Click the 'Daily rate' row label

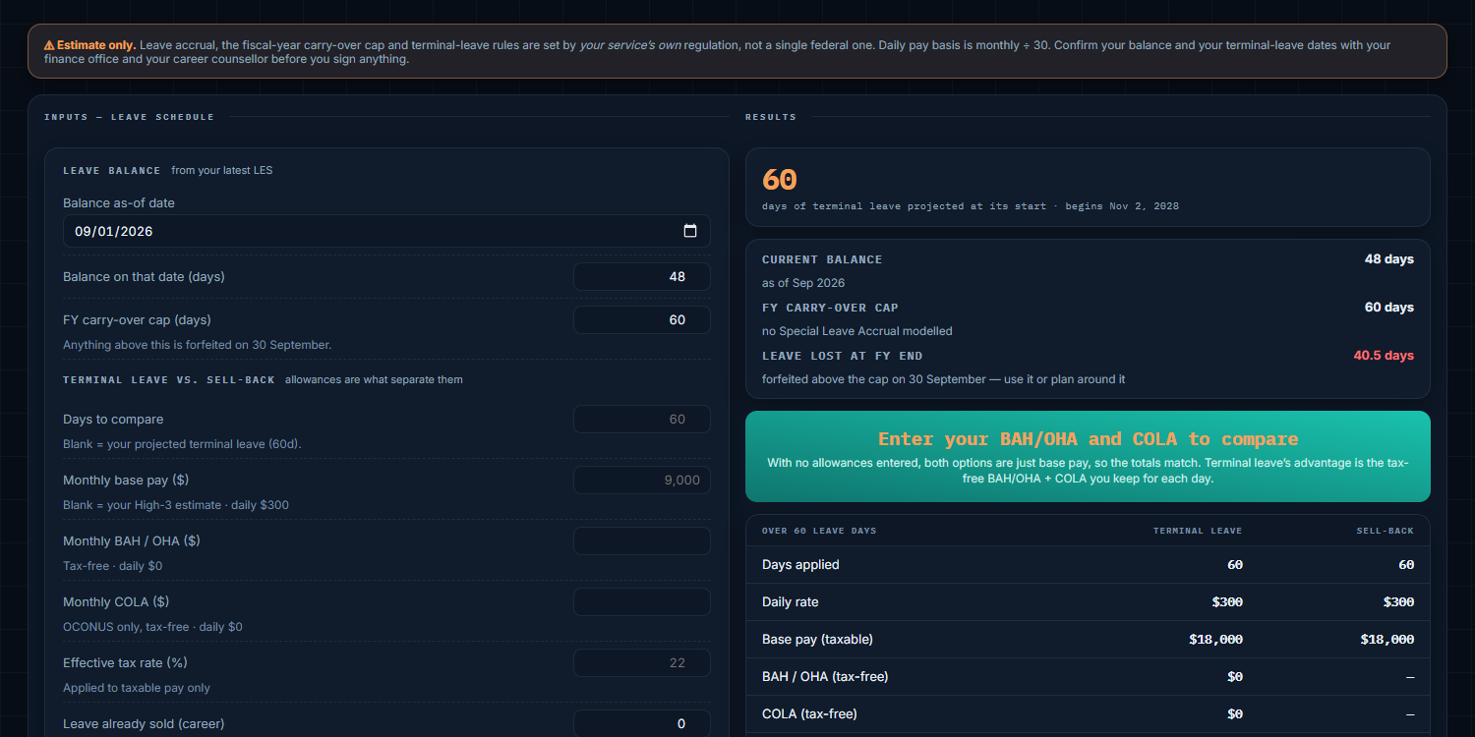point(790,602)
